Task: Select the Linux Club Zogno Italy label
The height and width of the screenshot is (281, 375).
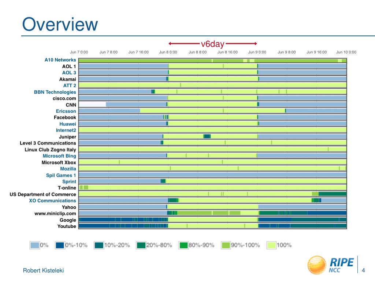Action: tap(50, 150)
